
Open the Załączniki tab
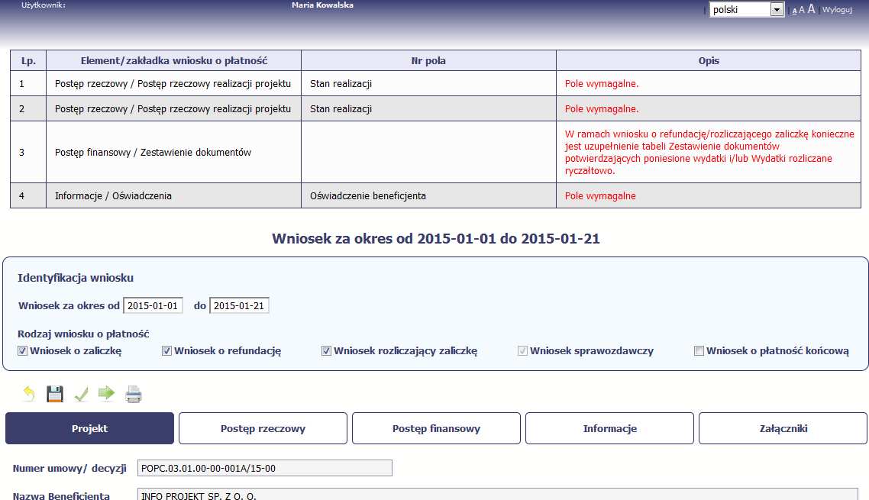tap(783, 428)
